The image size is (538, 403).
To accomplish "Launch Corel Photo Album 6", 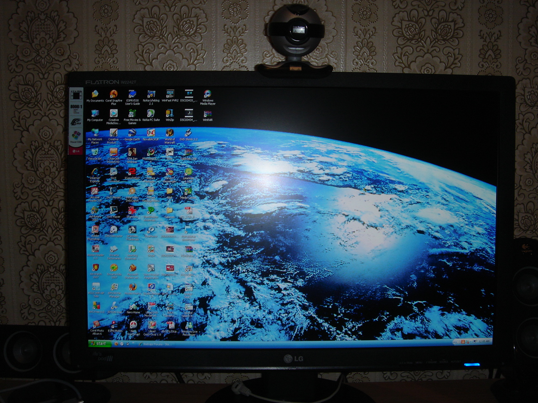I will 96,328.
